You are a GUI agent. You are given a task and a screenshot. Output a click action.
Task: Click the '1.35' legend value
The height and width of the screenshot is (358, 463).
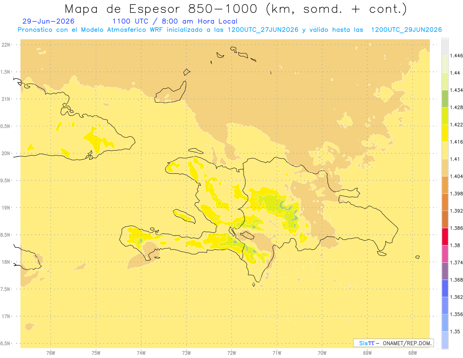point(455,331)
